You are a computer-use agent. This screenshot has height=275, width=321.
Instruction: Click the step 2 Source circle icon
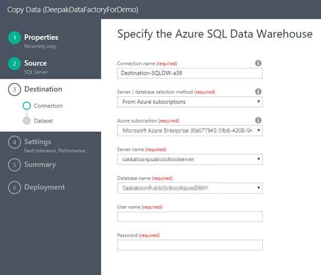pos(14,63)
